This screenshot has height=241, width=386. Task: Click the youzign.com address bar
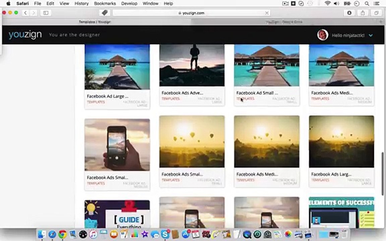[191, 13]
